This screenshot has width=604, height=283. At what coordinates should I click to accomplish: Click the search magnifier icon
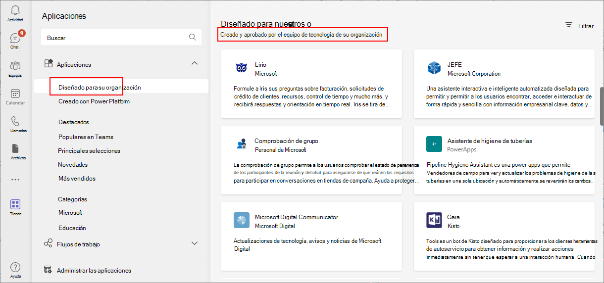pyautogui.click(x=193, y=38)
